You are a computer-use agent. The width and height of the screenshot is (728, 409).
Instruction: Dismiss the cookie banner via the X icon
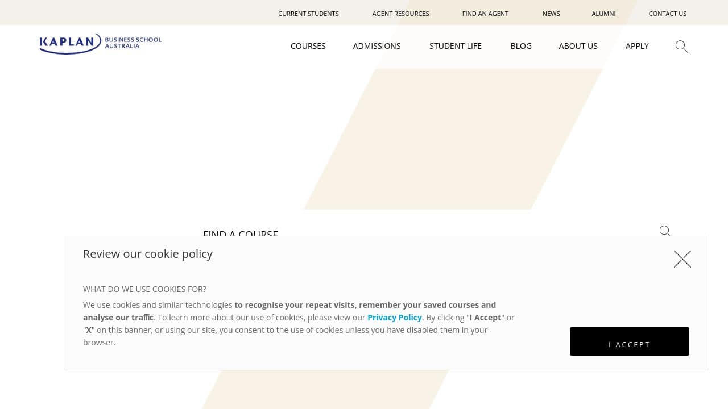[682, 258]
